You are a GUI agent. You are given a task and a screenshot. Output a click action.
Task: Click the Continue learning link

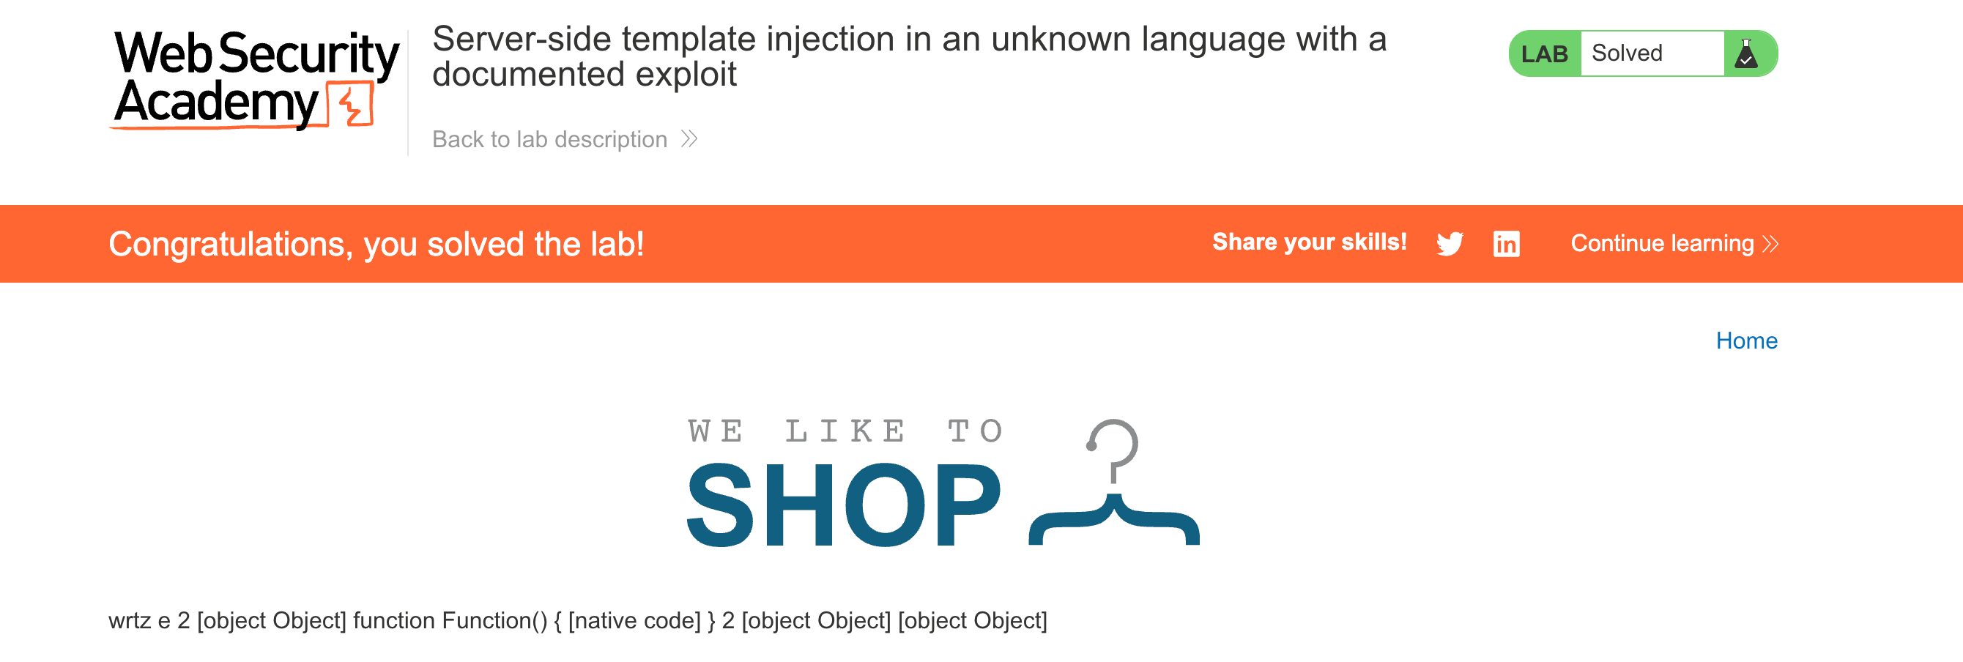(x=1661, y=244)
